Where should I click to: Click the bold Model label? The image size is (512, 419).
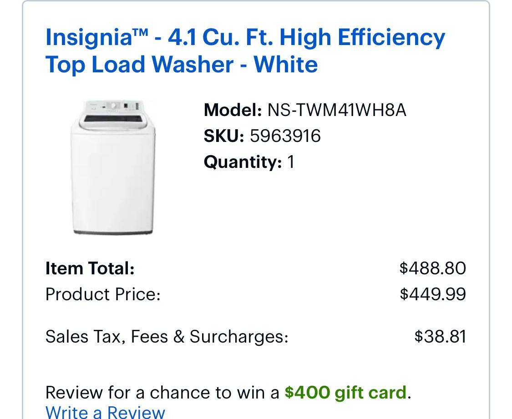click(x=233, y=110)
